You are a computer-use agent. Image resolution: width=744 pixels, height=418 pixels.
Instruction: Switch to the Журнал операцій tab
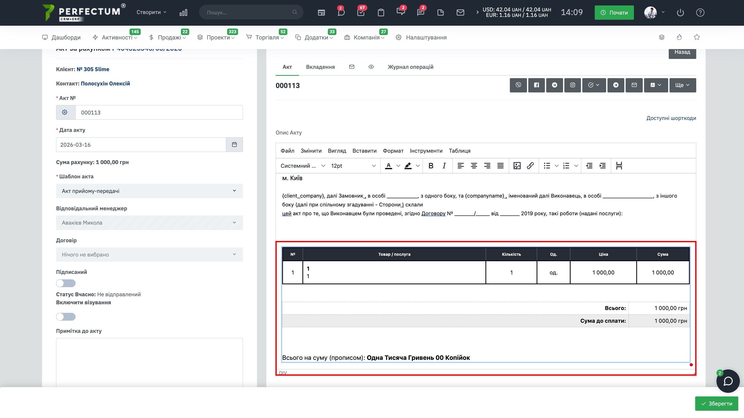point(410,67)
